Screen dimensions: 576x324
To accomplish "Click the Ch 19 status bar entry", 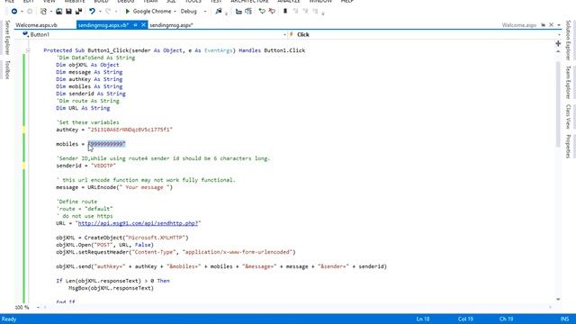I will [x=506, y=319].
